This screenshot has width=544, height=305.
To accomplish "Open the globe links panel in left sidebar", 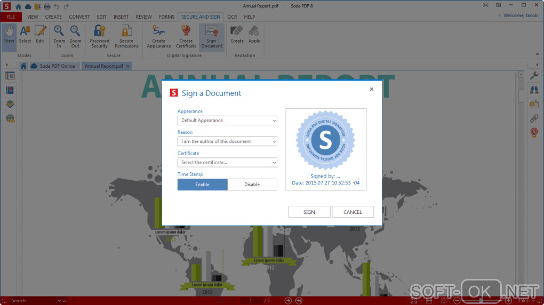I will [x=10, y=119].
